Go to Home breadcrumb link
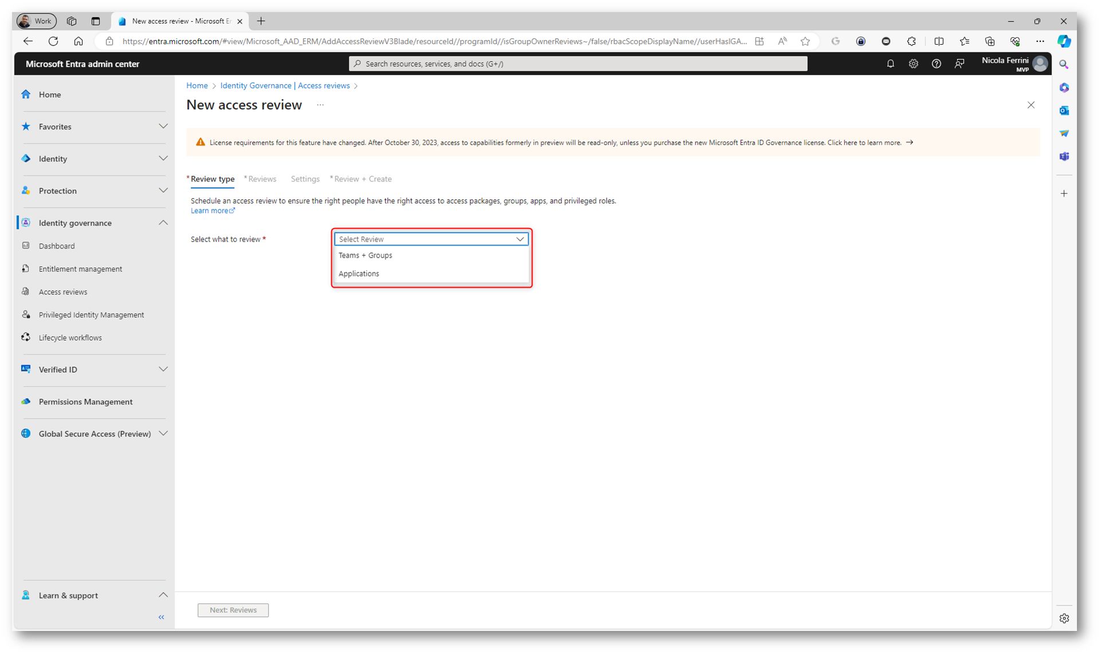Screen dimensions: 1101x655 click(197, 85)
